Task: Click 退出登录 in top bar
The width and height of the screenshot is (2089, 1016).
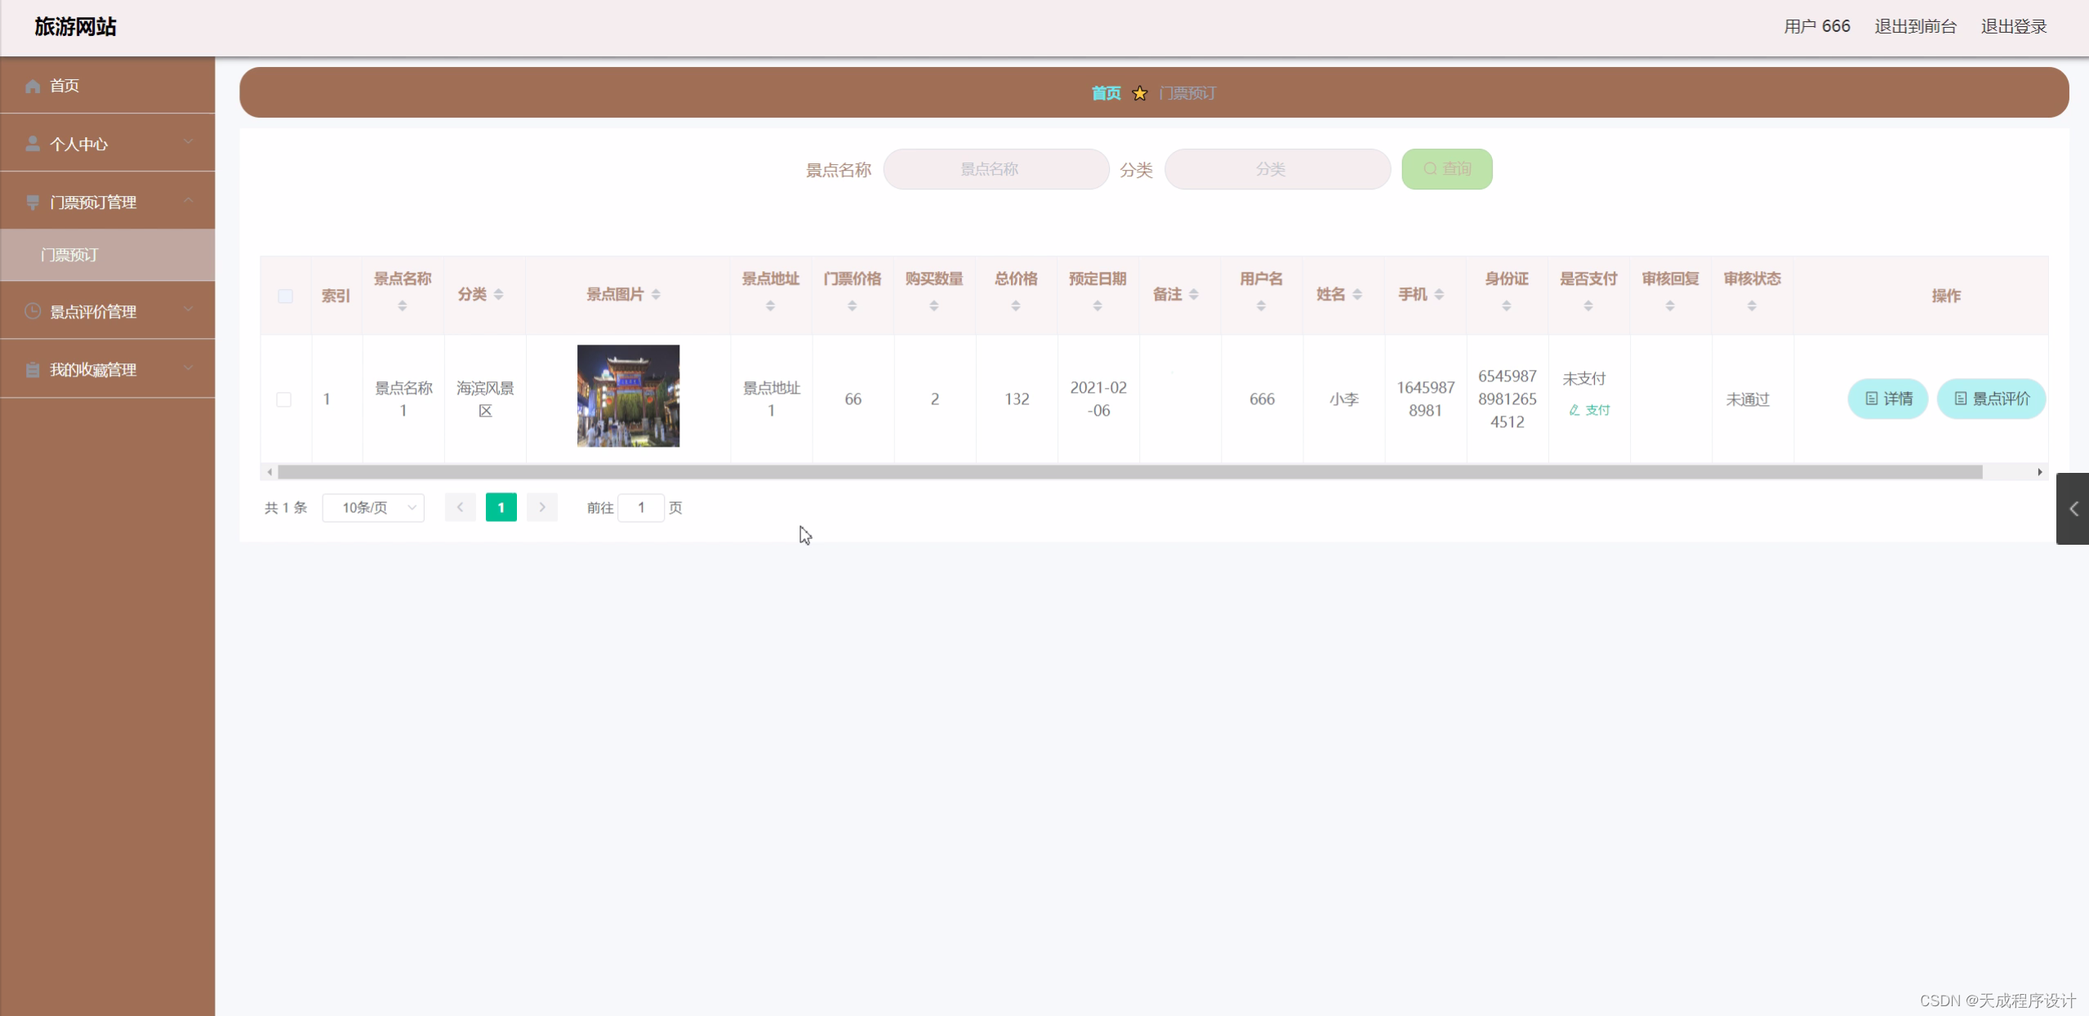Action: pos(2013,27)
